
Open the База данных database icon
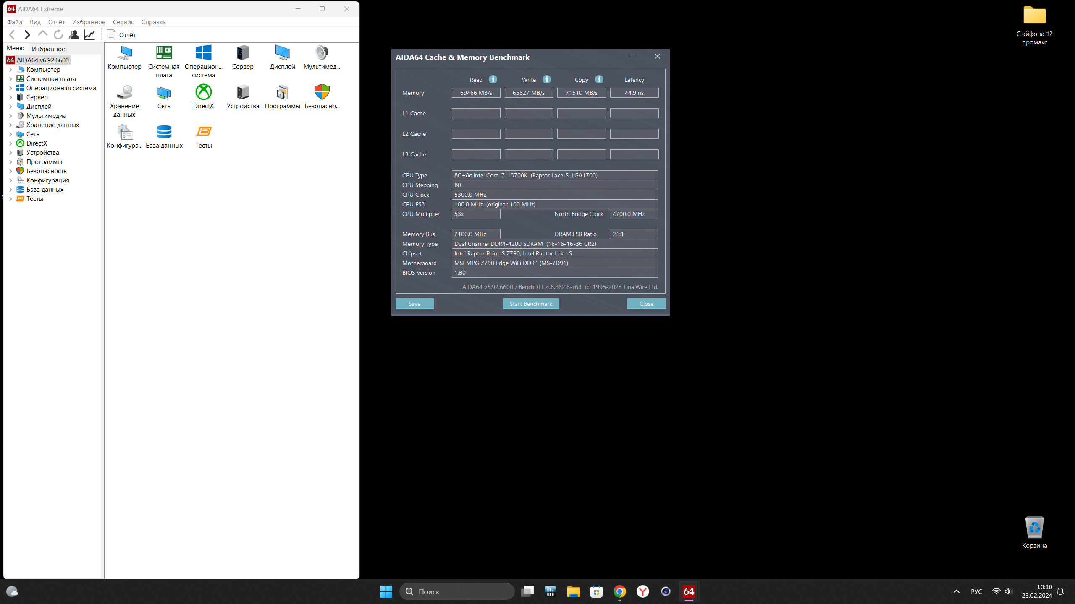[164, 132]
